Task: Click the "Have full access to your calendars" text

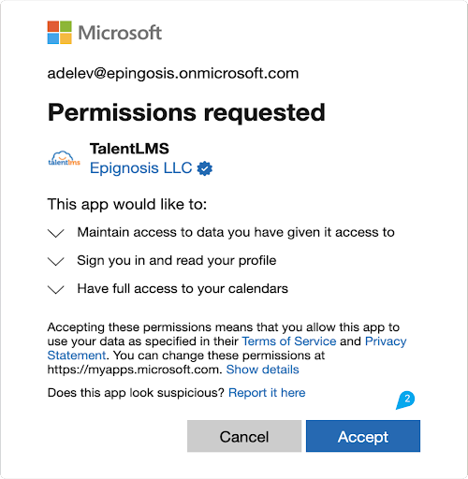Action: point(183,288)
